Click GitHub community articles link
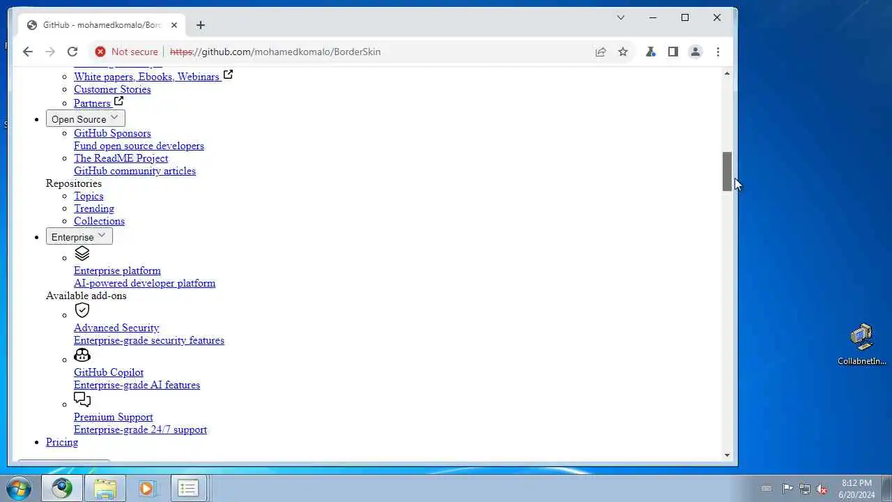 tap(134, 171)
